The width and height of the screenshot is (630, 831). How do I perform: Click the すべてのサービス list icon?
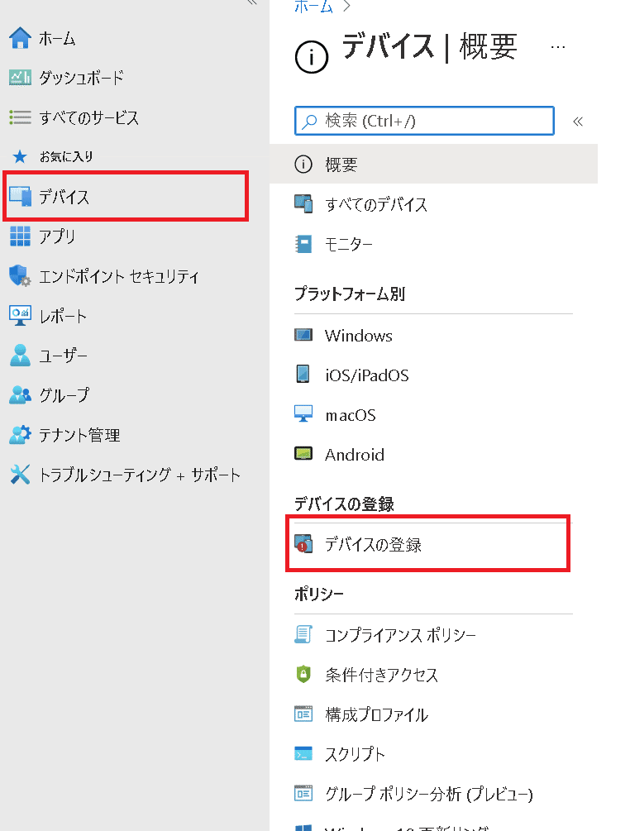point(20,117)
